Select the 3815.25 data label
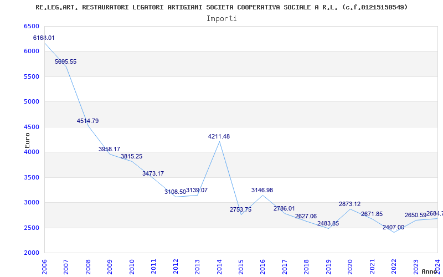 pyautogui.click(x=132, y=156)
